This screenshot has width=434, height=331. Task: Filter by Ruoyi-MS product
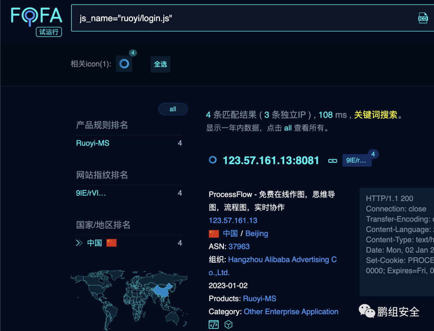pos(93,143)
